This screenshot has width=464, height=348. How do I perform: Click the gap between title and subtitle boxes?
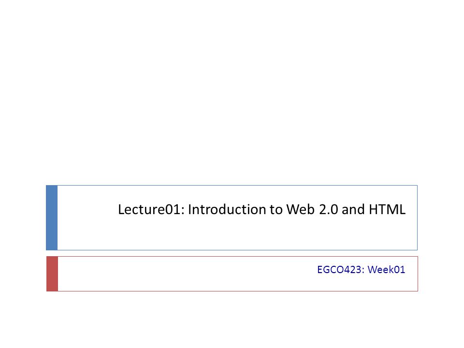(x=232, y=253)
